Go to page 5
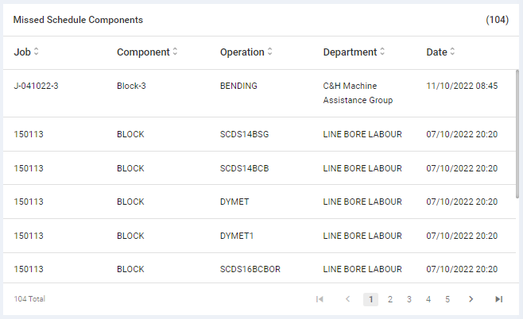The image size is (523, 319). [447, 299]
